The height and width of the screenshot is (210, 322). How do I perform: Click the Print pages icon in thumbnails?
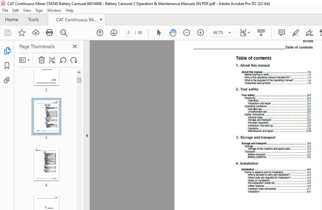[x=52, y=60]
